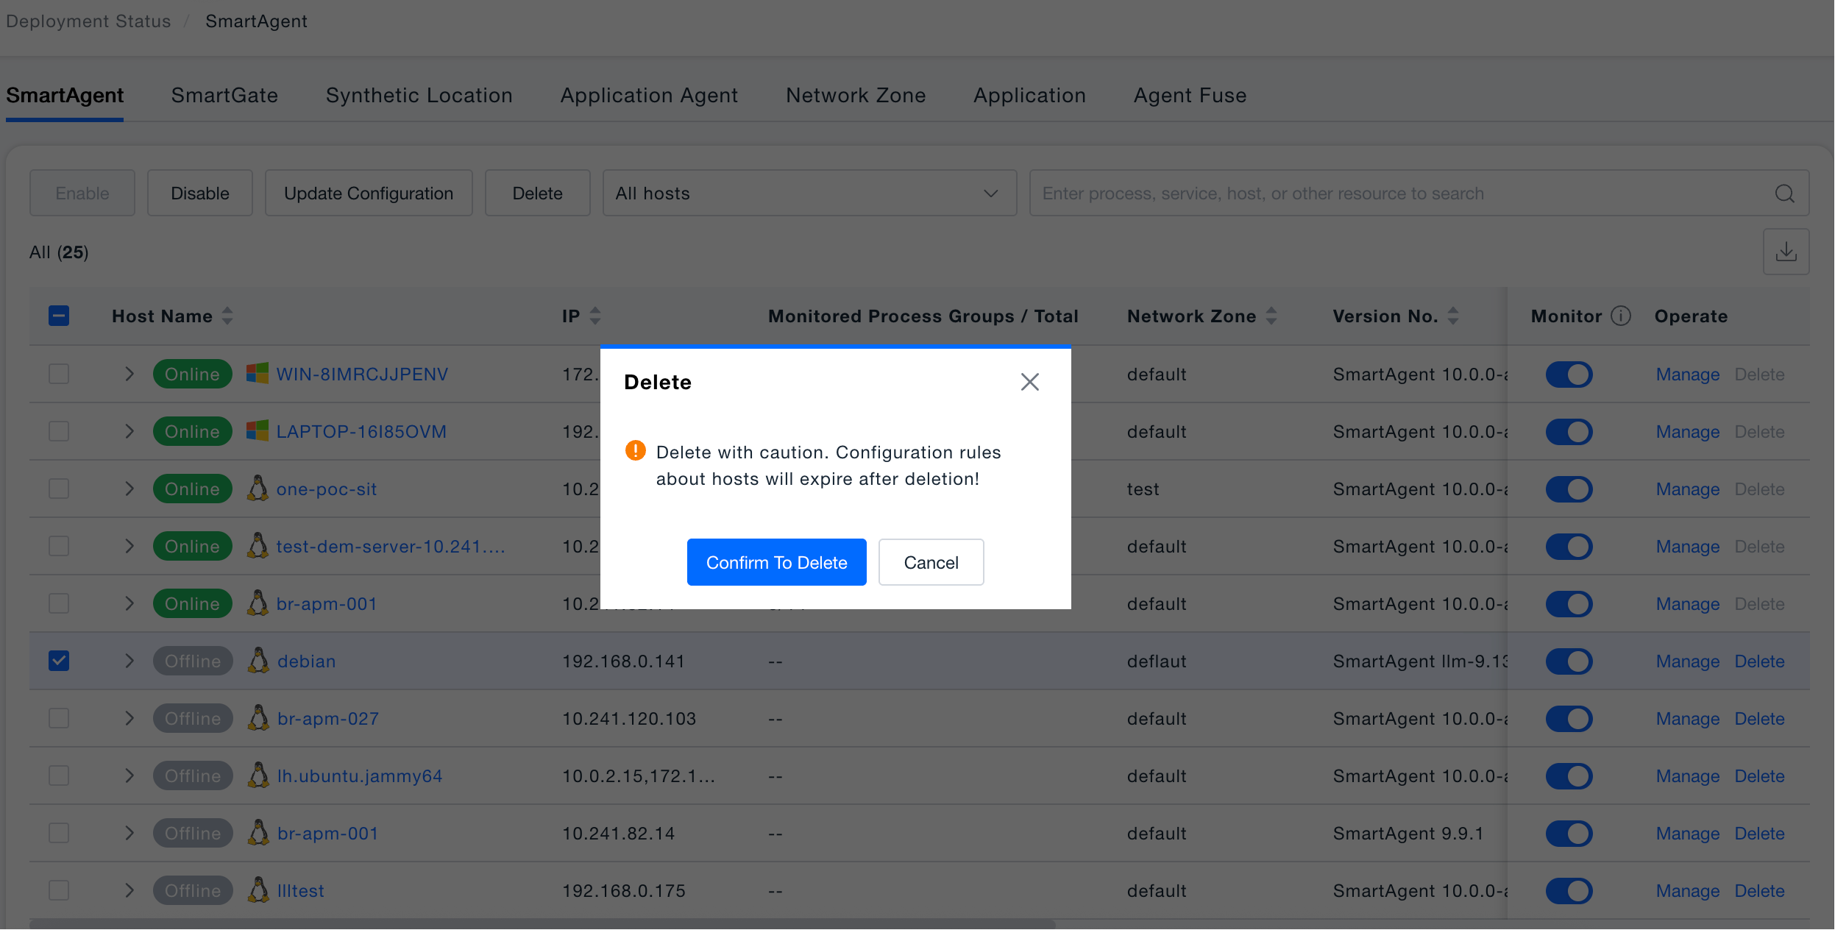Click Update Configuration button

[369, 194]
